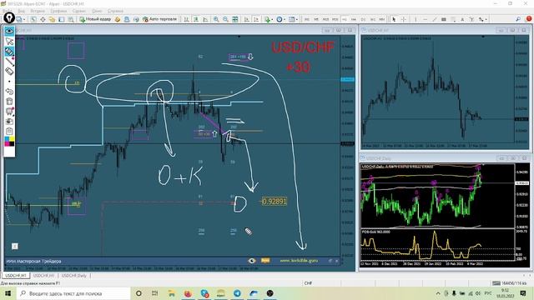Select the text label T tool
Viewport: 534px width, 300px height.
click(471, 20)
